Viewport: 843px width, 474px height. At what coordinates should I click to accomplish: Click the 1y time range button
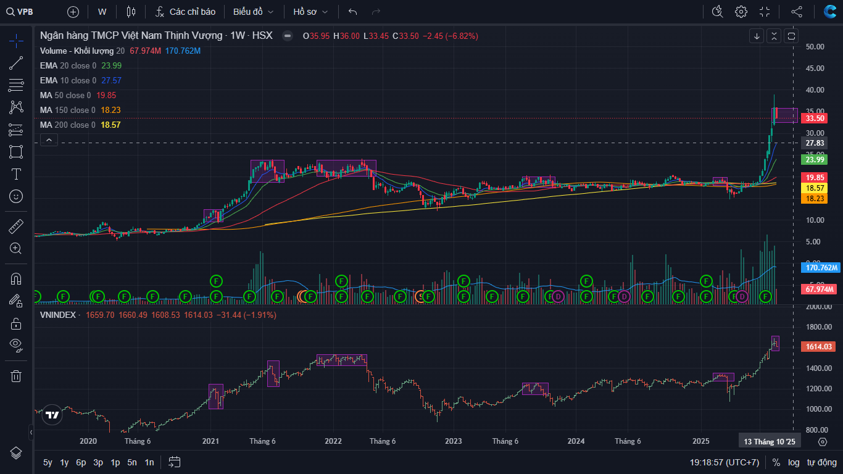64,462
